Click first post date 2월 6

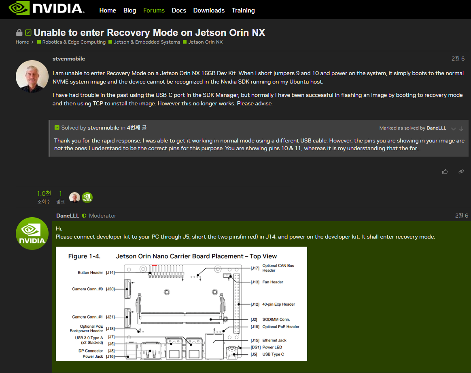(x=458, y=59)
